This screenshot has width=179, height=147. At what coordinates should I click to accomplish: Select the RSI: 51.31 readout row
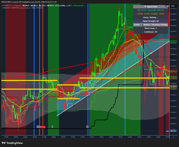click(x=150, y=10)
